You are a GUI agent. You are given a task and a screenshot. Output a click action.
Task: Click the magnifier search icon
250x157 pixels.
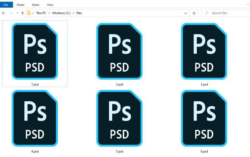click(207, 13)
